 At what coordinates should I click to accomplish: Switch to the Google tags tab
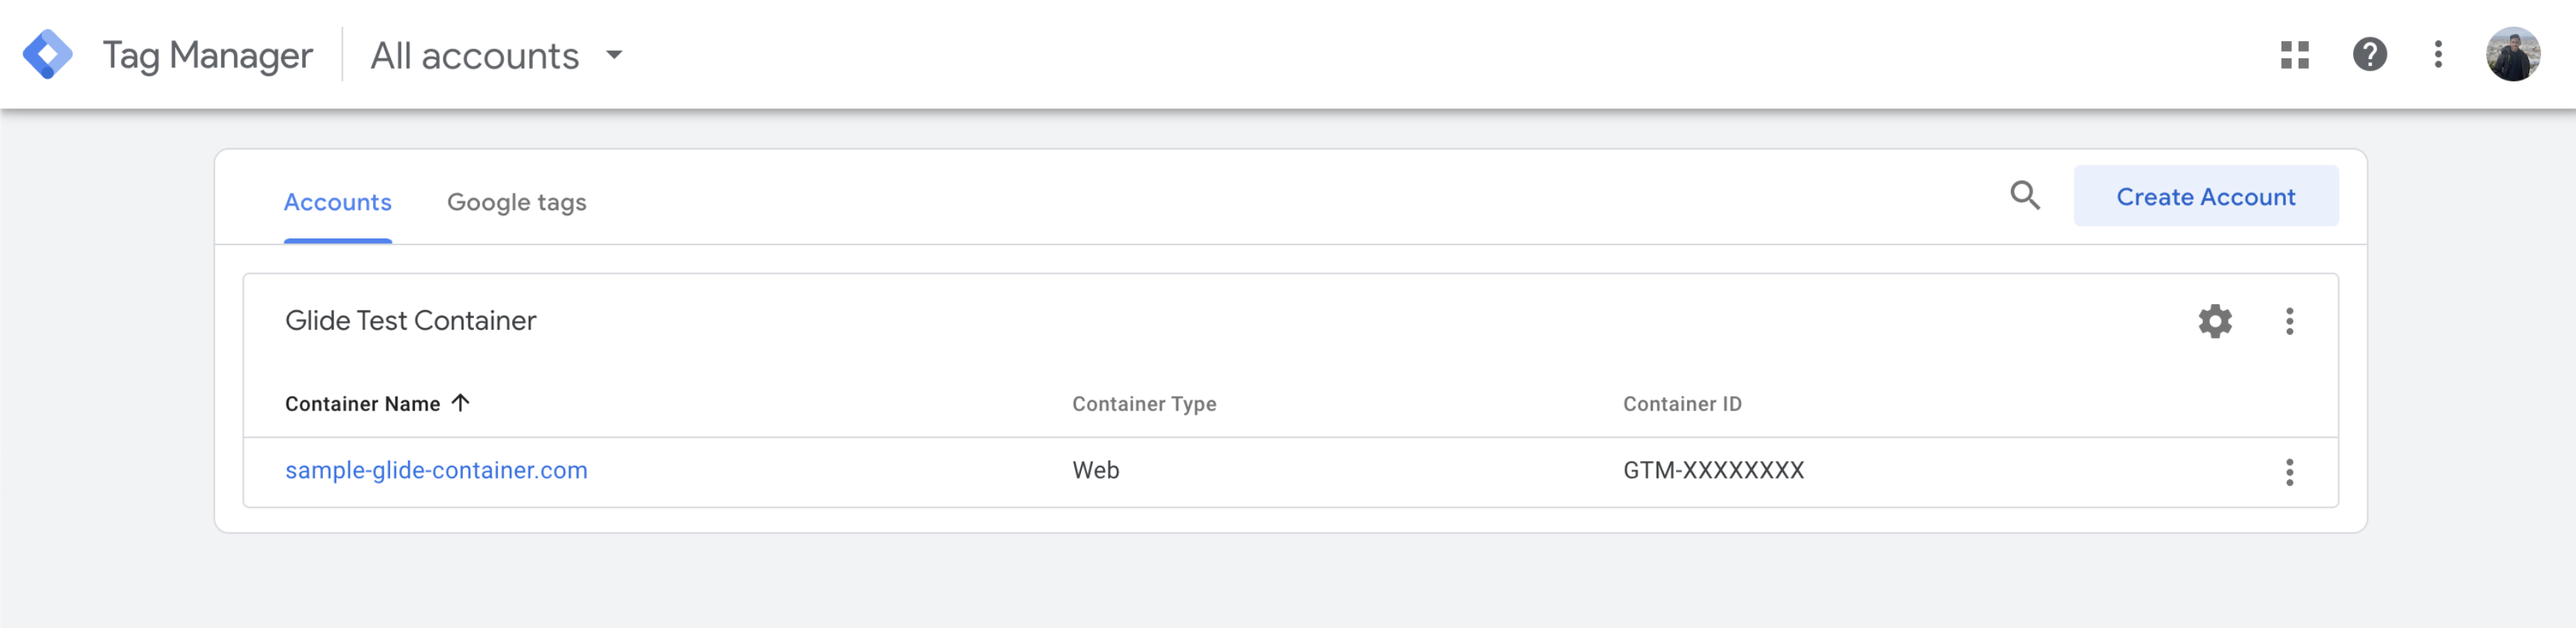pyautogui.click(x=516, y=202)
